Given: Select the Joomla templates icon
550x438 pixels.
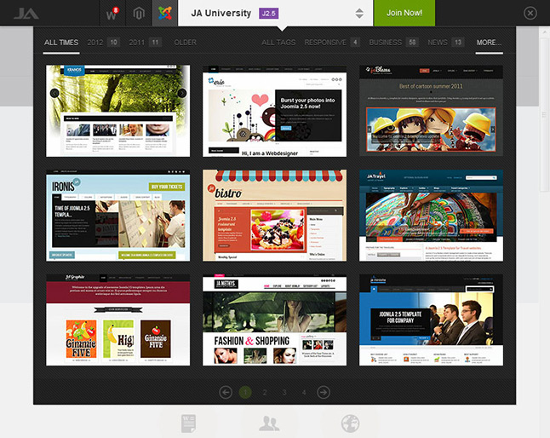Looking at the screenshot, I should (165, 14).
